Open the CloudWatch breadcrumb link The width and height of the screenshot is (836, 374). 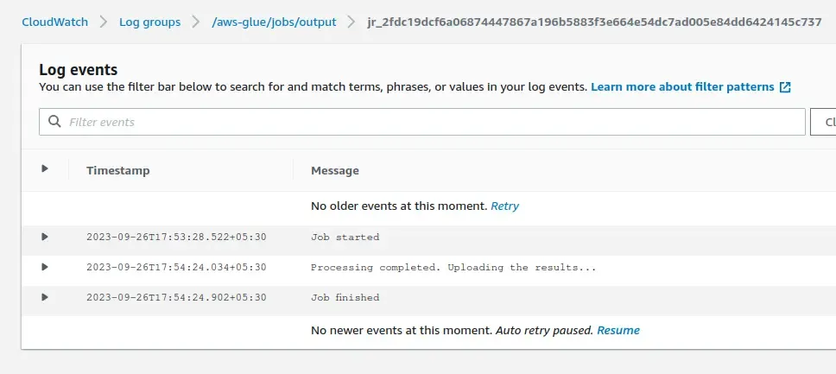pyautogui.click(x=55, y=22)
